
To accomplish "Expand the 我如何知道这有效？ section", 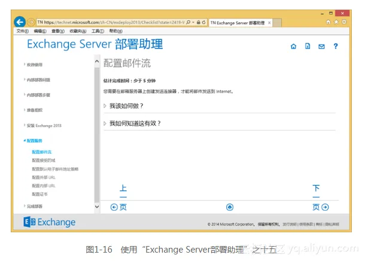I will [132, 123].
